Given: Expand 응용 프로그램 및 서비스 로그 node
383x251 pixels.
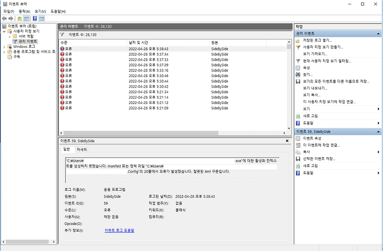Looking at the screenshot, I should pyautogui.click(x=4, y=52).
